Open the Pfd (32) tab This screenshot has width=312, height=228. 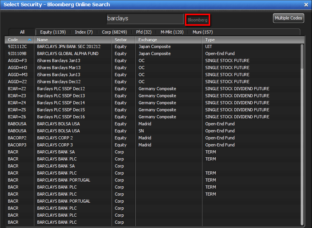coord(144,32)
